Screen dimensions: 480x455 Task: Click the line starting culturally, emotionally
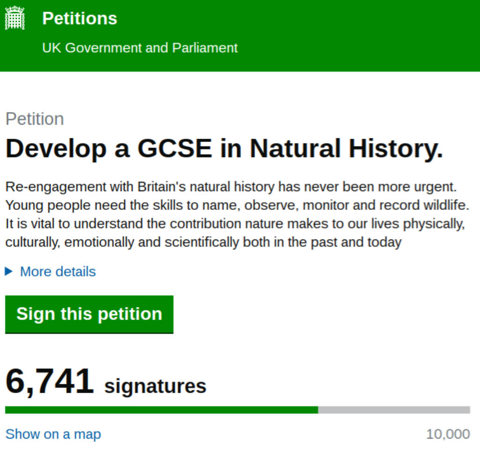tap(203, 242)
